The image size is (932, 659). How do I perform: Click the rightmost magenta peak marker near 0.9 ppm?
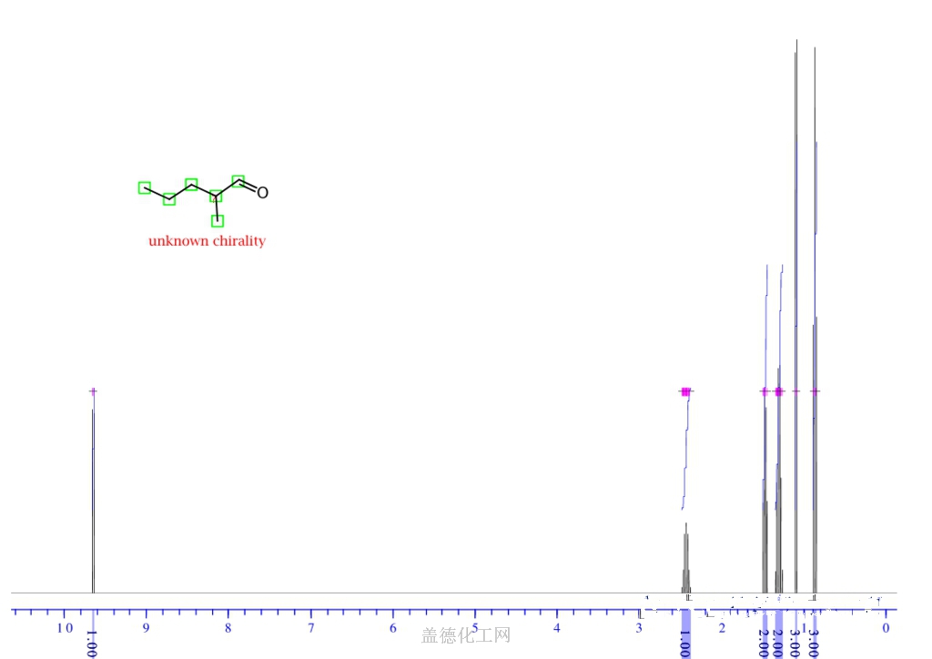(x=815, y=391)
